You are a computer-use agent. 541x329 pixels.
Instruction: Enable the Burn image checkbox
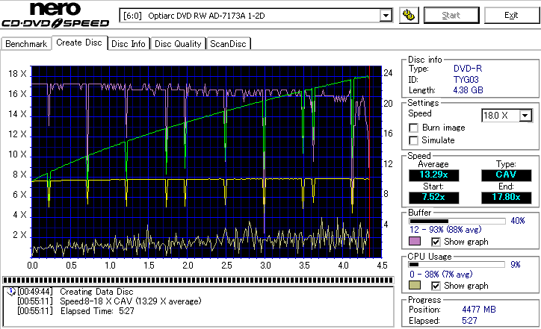click(414, 128)
